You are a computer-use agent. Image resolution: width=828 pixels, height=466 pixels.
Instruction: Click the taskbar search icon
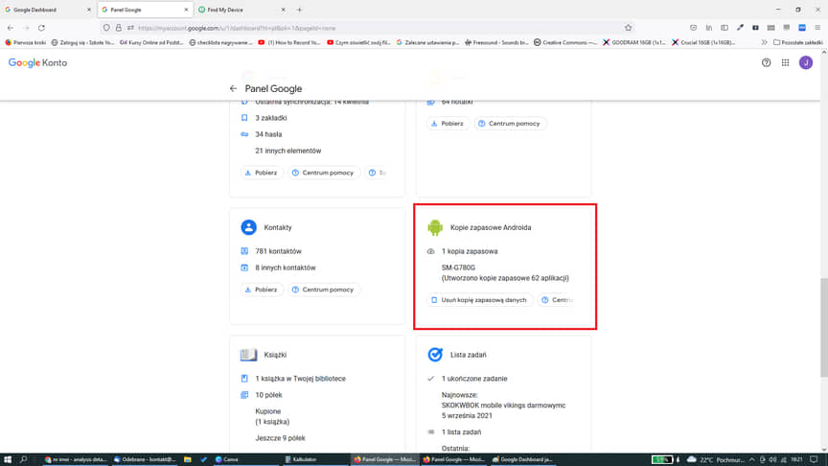tap(24, 459)
